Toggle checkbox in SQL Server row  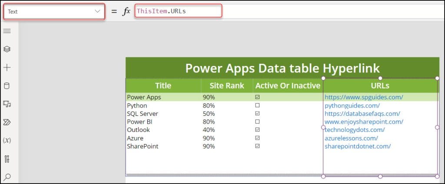click(x=257, y=113)
